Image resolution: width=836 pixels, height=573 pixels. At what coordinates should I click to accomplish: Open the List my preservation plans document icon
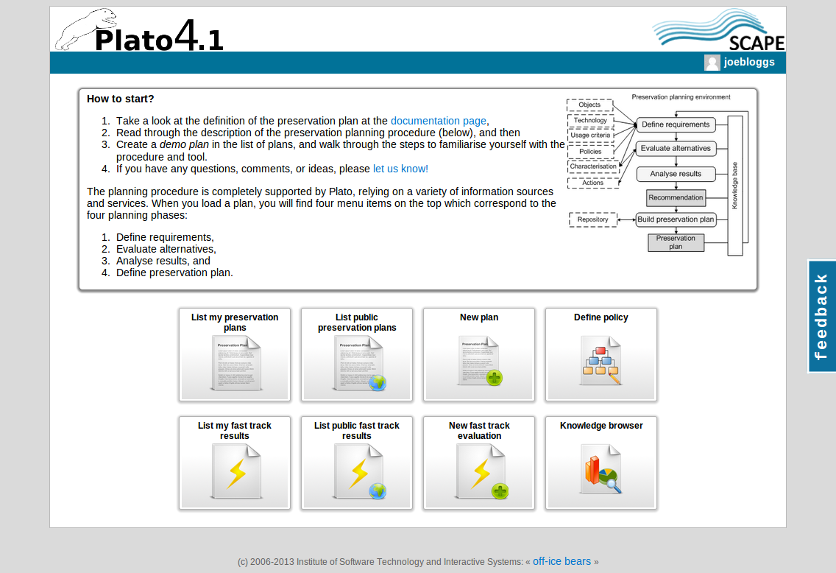(x=235, y=363)
